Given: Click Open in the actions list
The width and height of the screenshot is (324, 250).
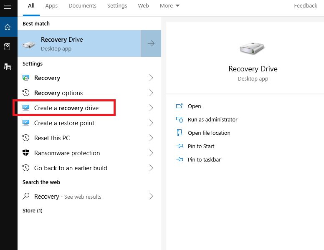Looking at the screenshot, I should 194,106.
